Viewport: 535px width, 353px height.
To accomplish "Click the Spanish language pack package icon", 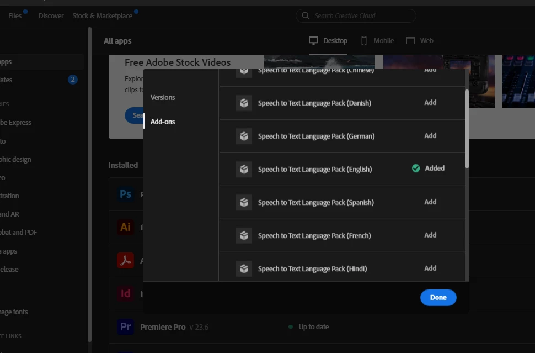I will [x=244, y=202].
